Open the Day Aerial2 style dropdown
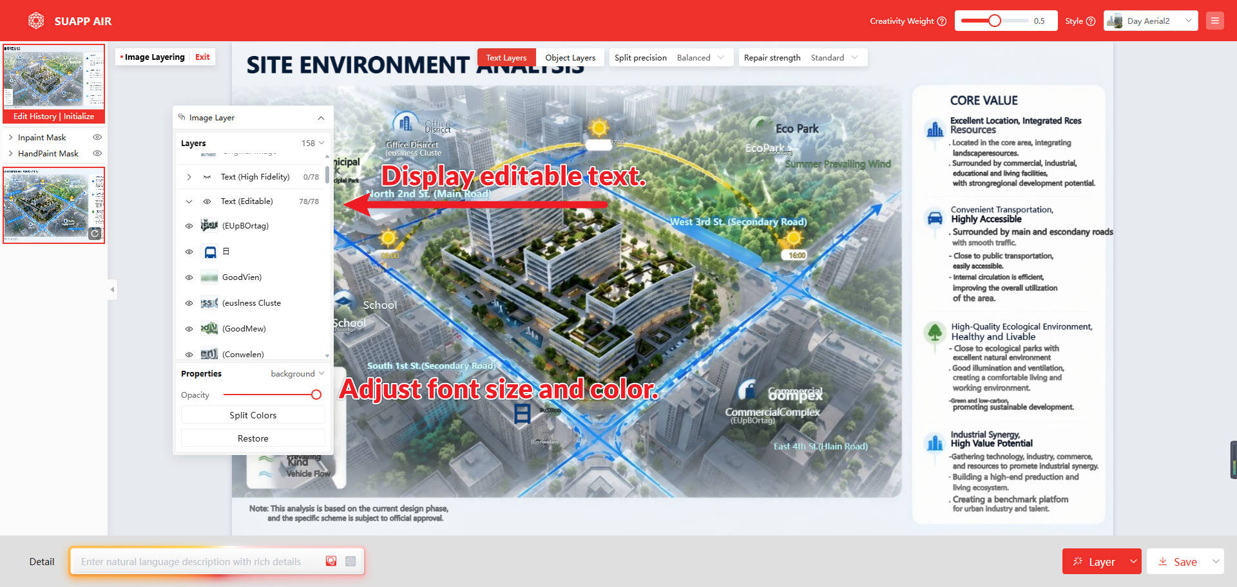Image resolution: width=1237 pixels, height=587 pixels. [x=1151, y=21]
